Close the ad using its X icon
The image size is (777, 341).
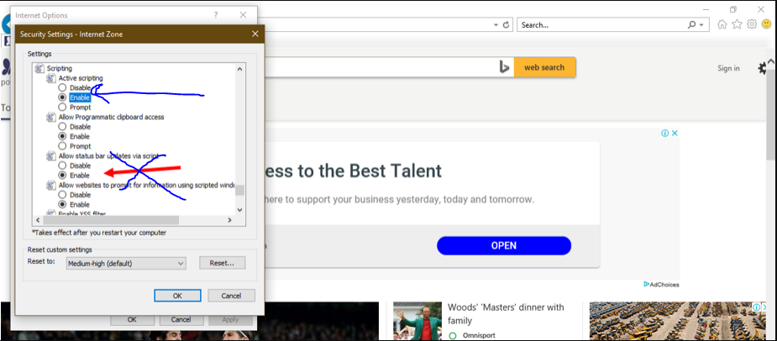pyautogui.click(x=674, y=133)
